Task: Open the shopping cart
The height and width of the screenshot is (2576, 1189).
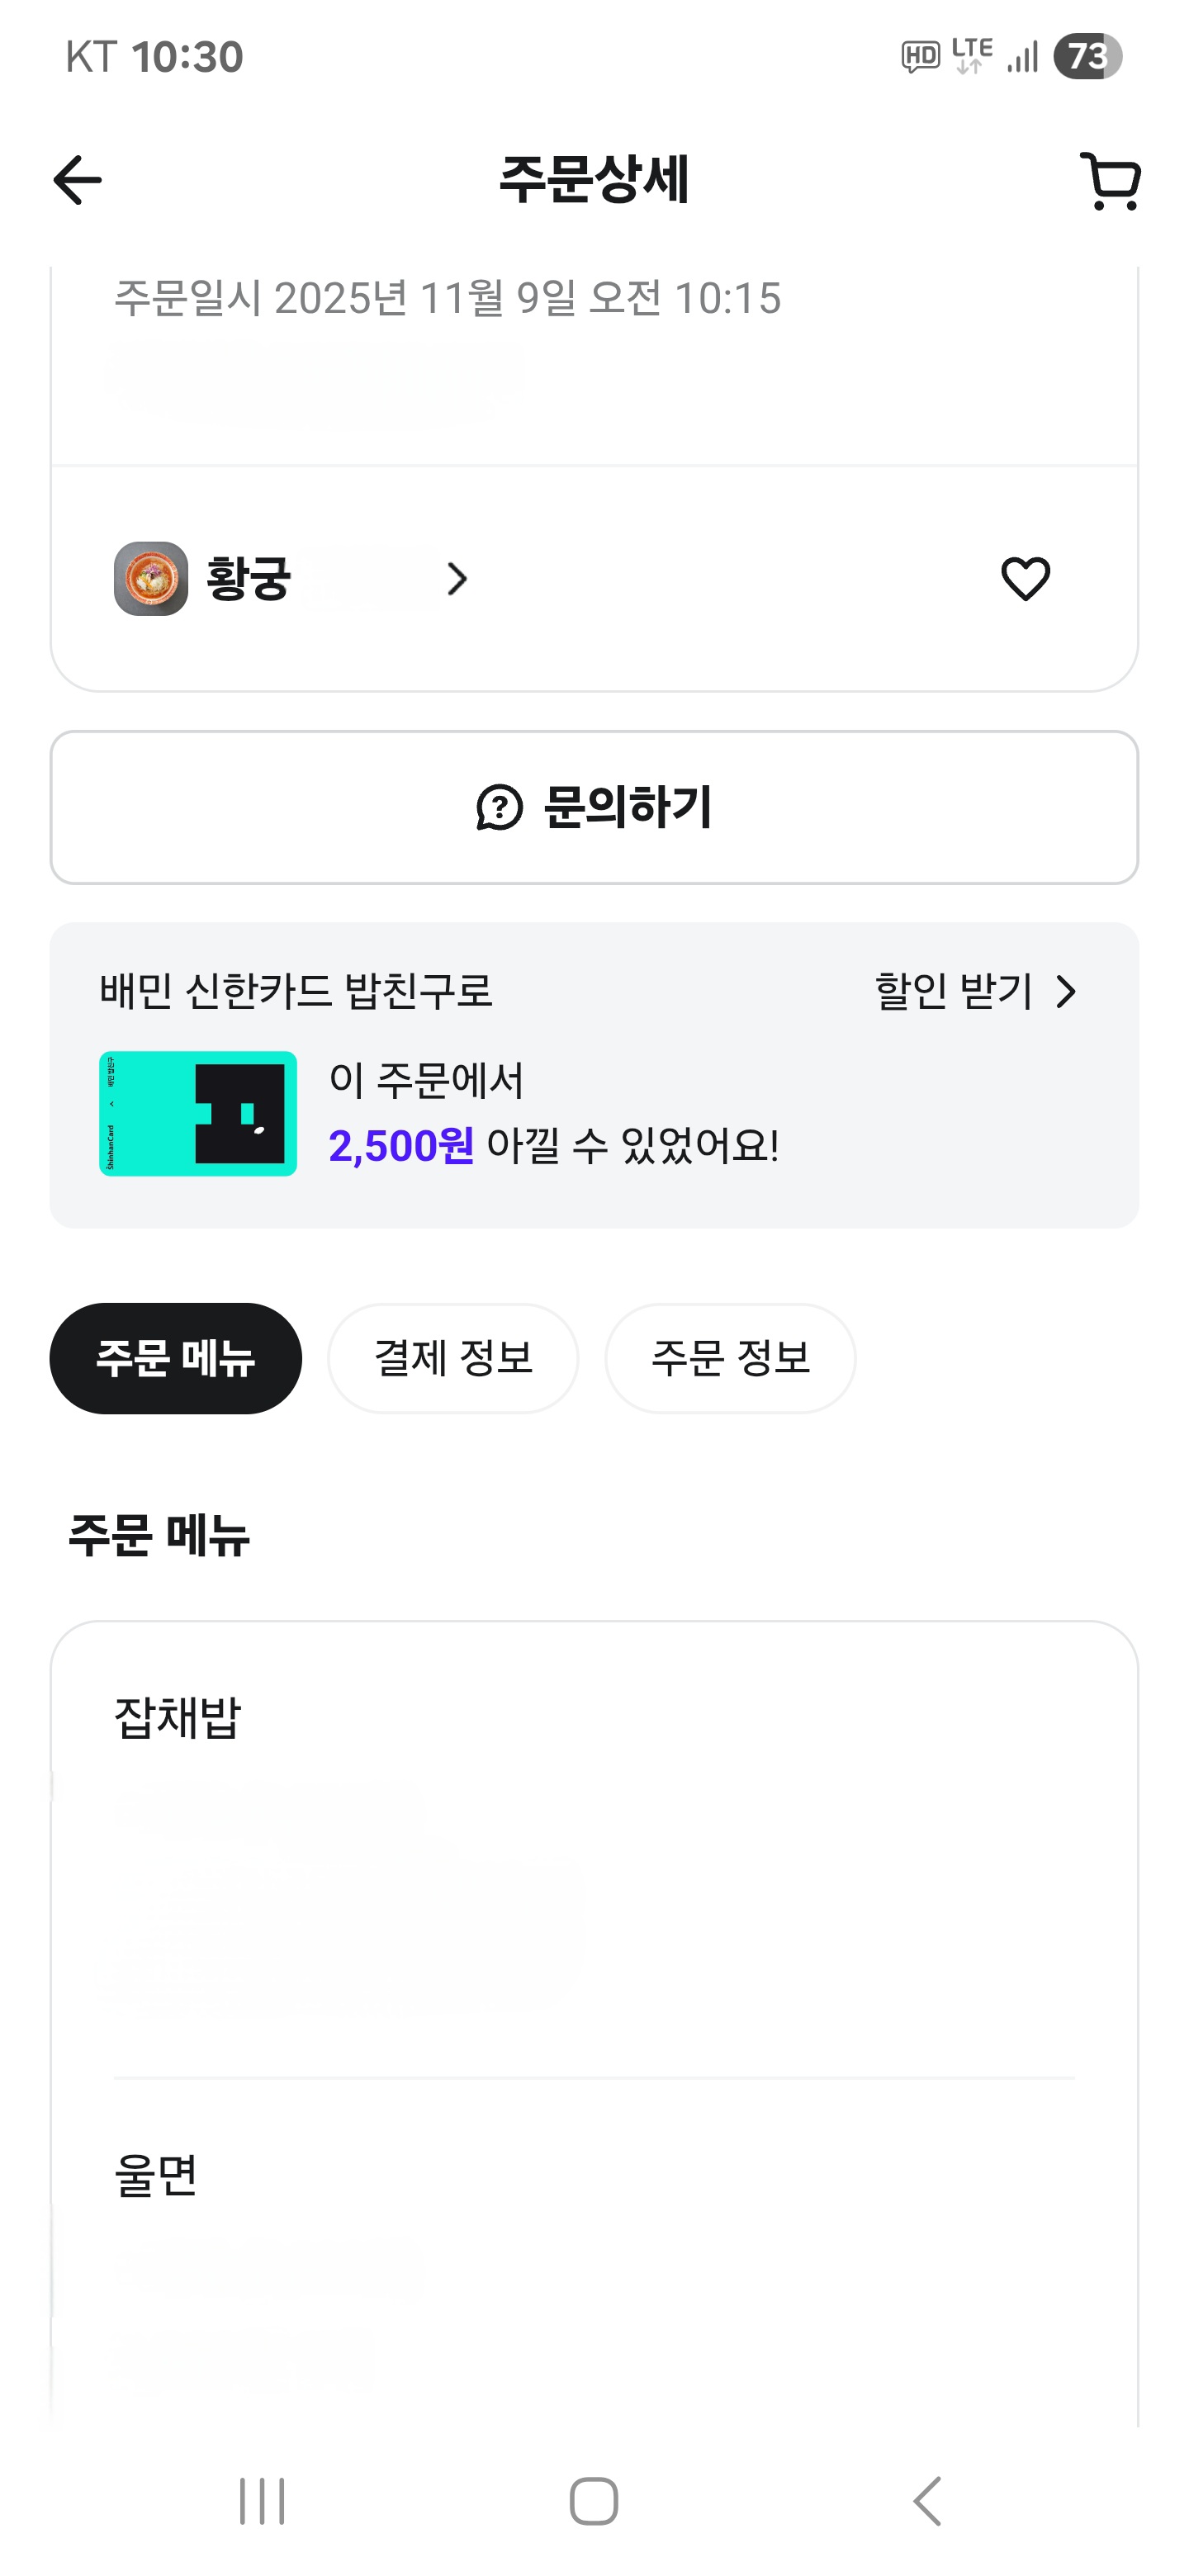Action: [1110, 181]
